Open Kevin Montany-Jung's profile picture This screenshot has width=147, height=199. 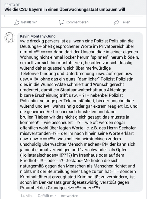coord(10,38)
